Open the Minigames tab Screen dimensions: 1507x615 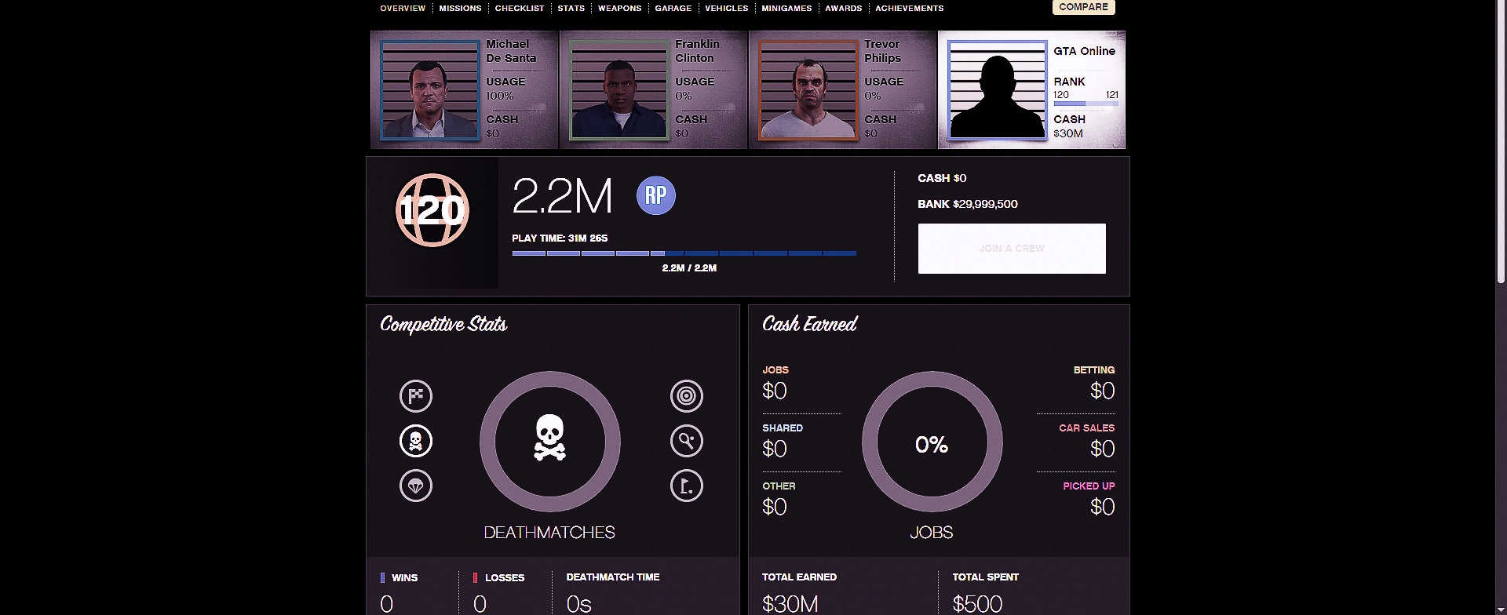(786, 8)
